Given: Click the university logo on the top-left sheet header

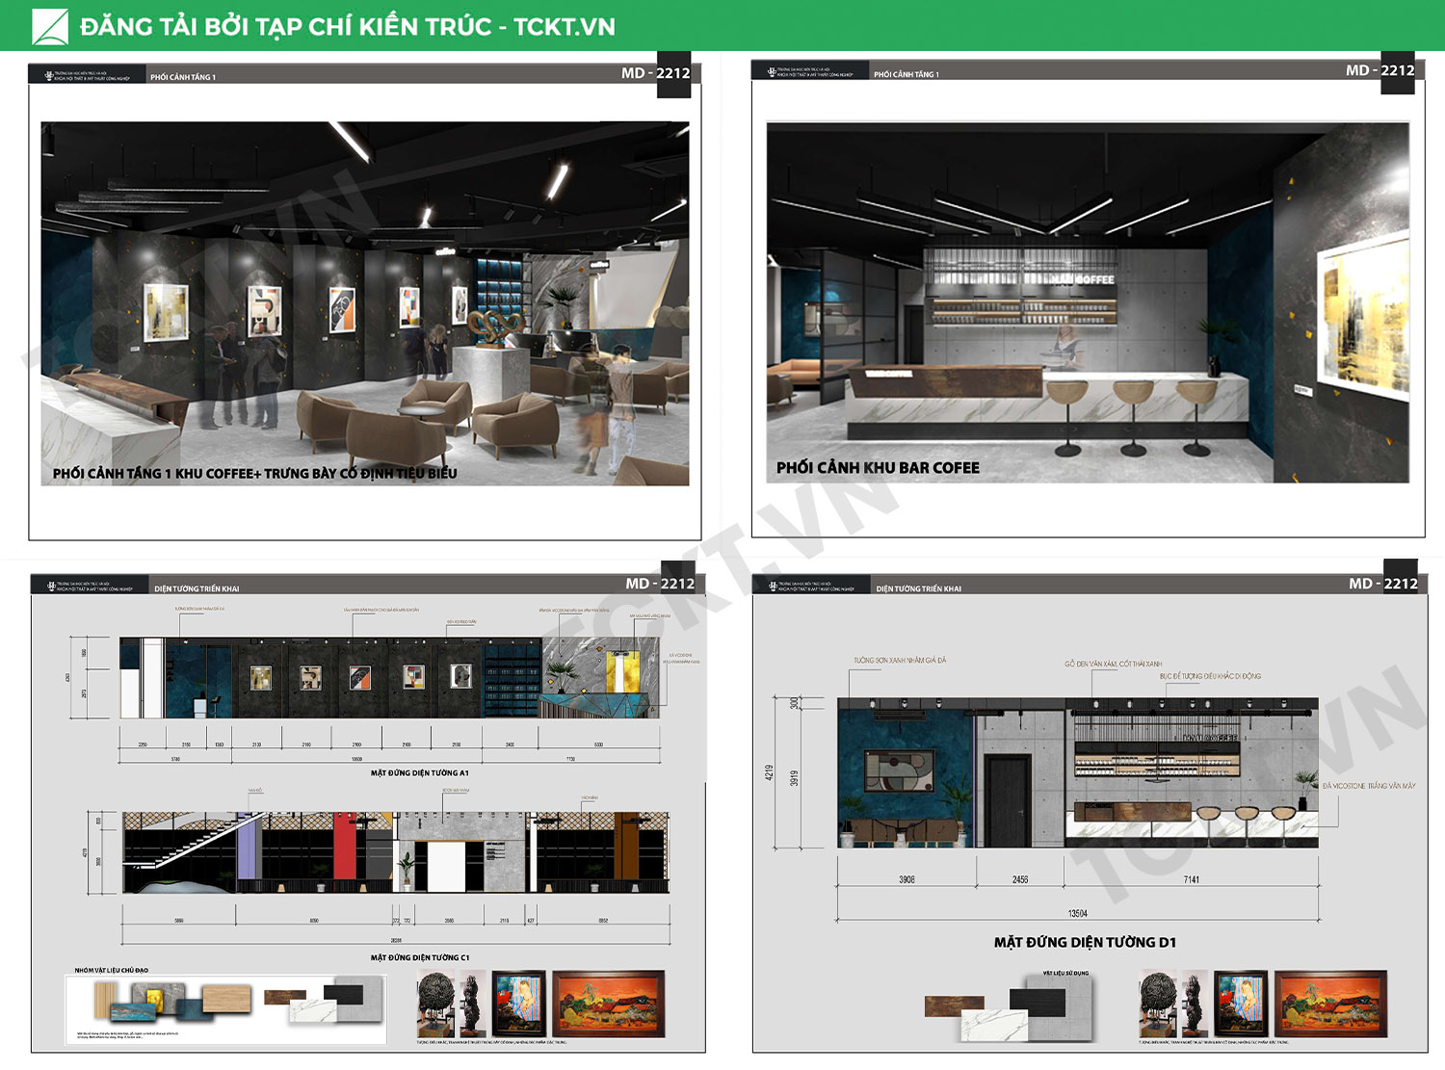Looking at the screenshot, I should (49, 76).
